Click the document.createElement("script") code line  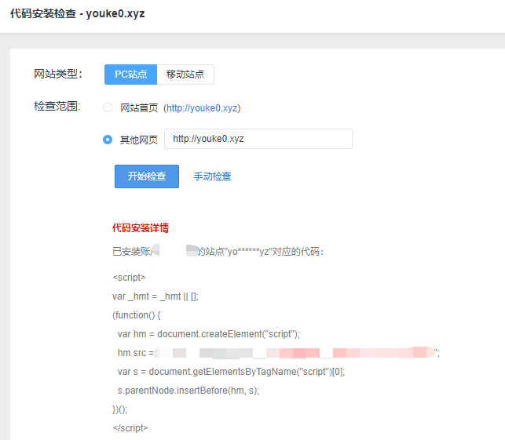[x=209, y=334]
